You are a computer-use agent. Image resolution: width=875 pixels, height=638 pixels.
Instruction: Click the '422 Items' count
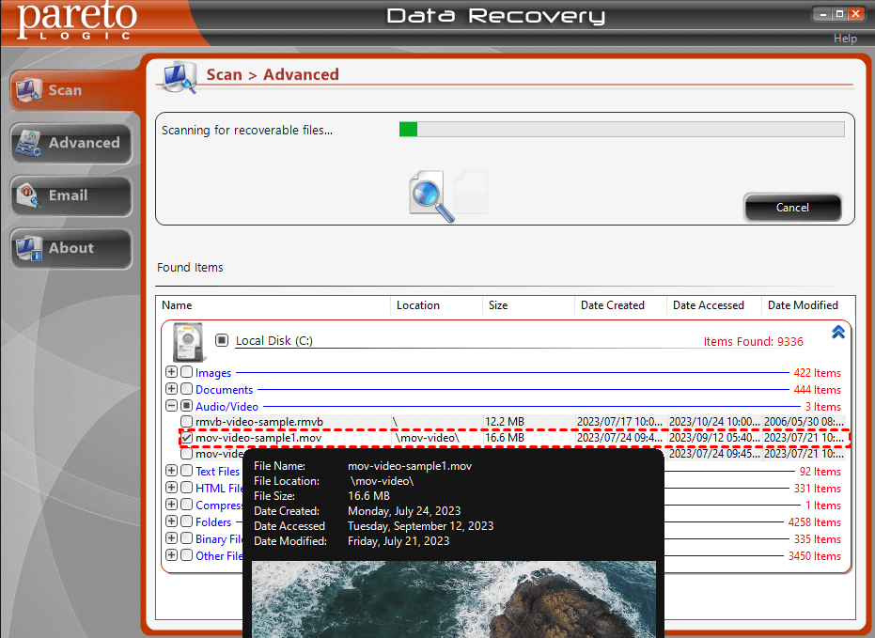[817, 372]
